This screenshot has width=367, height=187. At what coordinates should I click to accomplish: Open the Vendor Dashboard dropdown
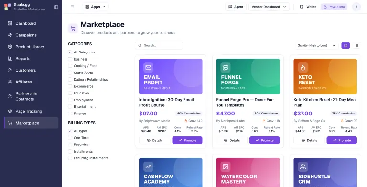[x=269, y=7]
